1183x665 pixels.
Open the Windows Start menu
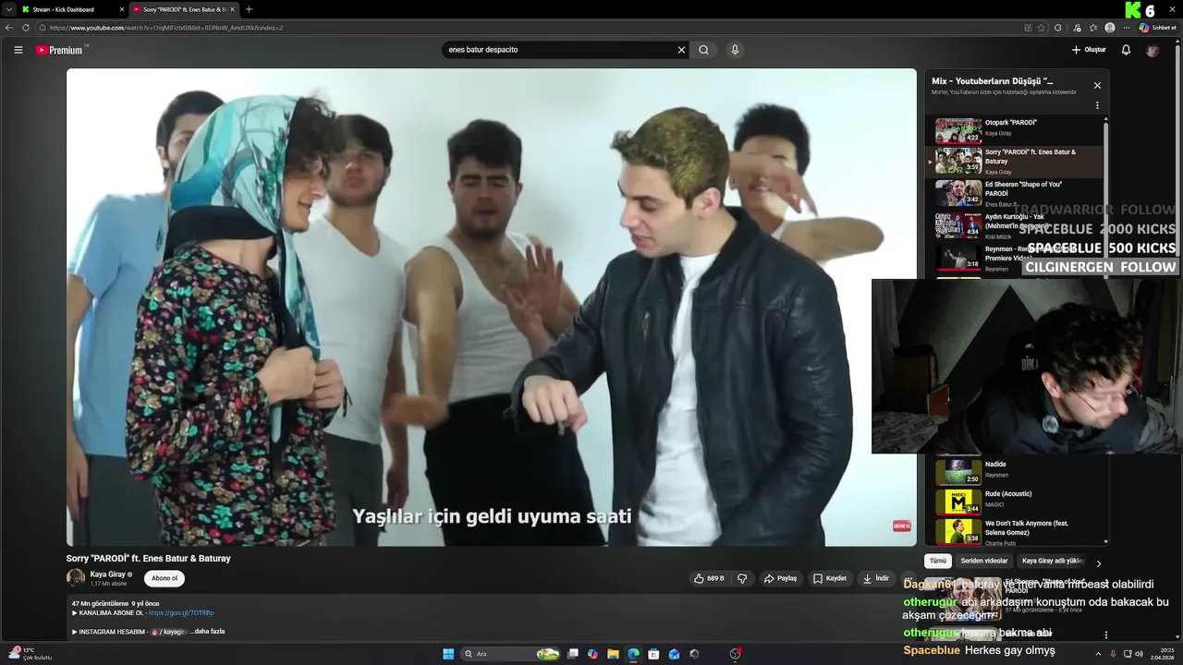448,654
